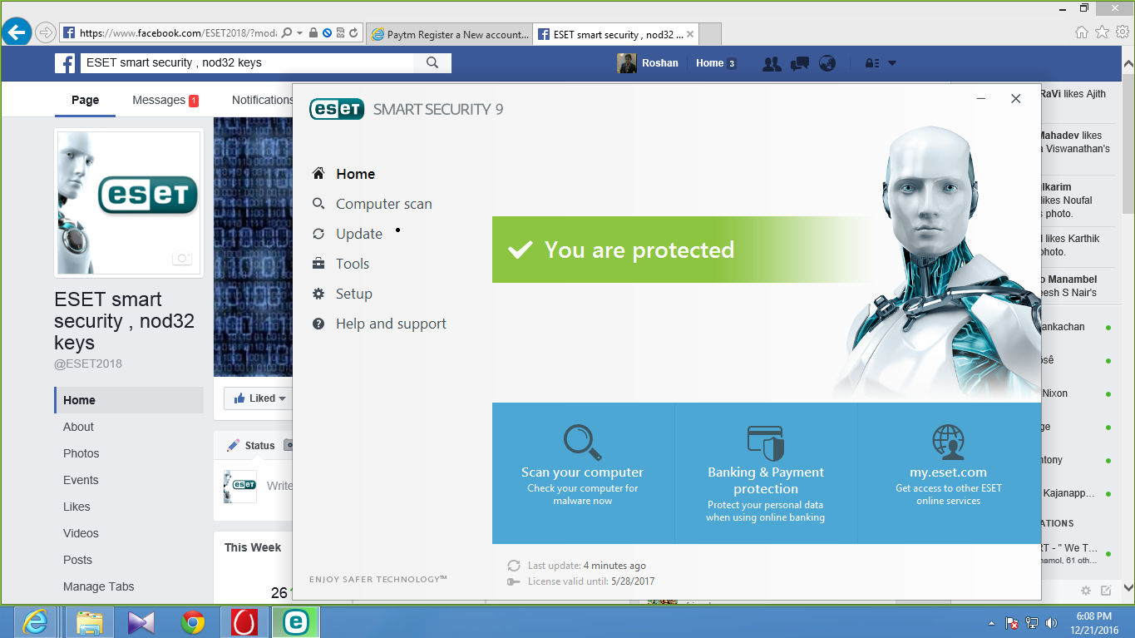
Task: Click the license key icon at the bottom
Action: pos(514,581)
